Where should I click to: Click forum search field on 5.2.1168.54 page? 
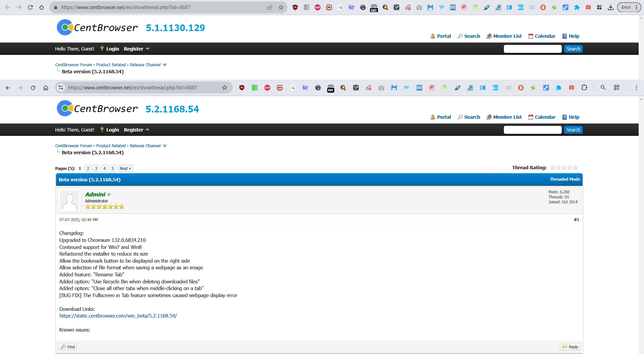(533, 130)
